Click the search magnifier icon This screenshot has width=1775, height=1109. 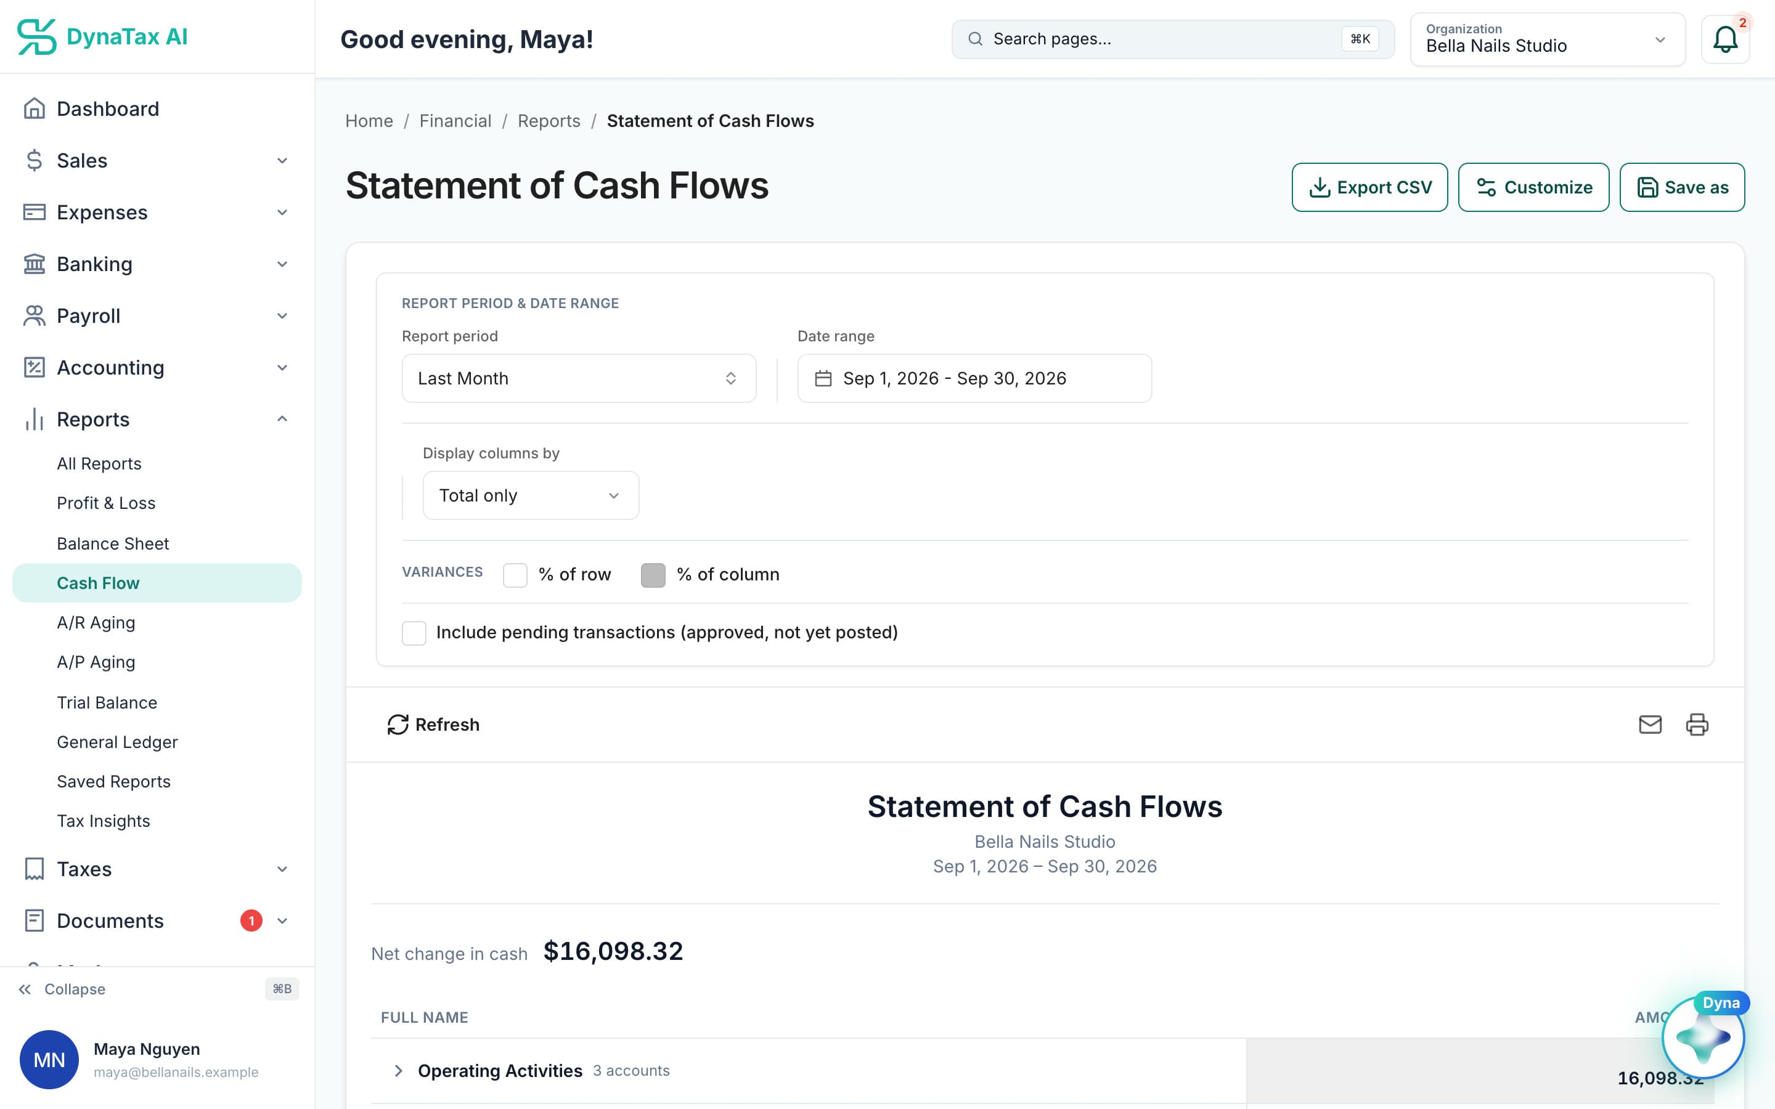click(x=976, y=39)
